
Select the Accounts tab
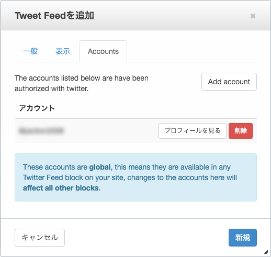coord(103,51)
